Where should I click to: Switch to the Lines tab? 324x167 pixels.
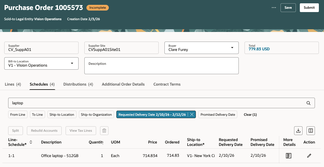pyautogui.click(x=13, y=84)
